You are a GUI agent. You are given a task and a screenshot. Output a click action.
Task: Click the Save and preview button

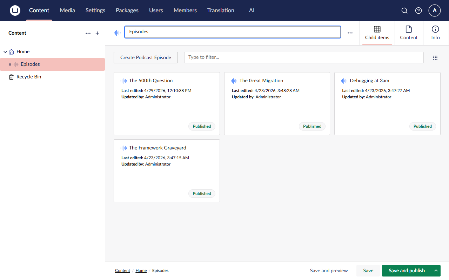[x=329, y=271]
